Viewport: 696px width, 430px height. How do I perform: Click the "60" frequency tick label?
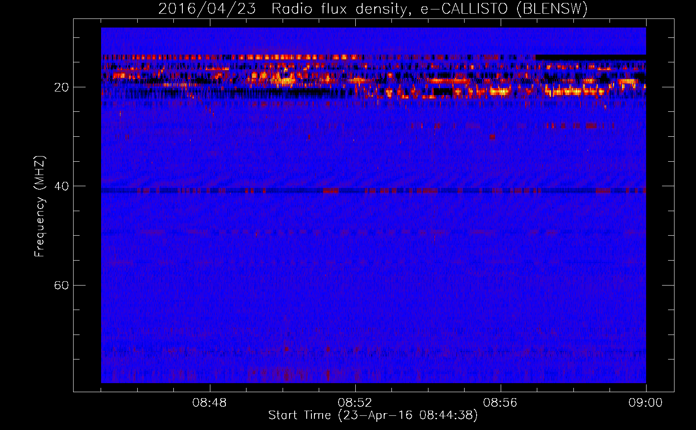tap(62, 285)
